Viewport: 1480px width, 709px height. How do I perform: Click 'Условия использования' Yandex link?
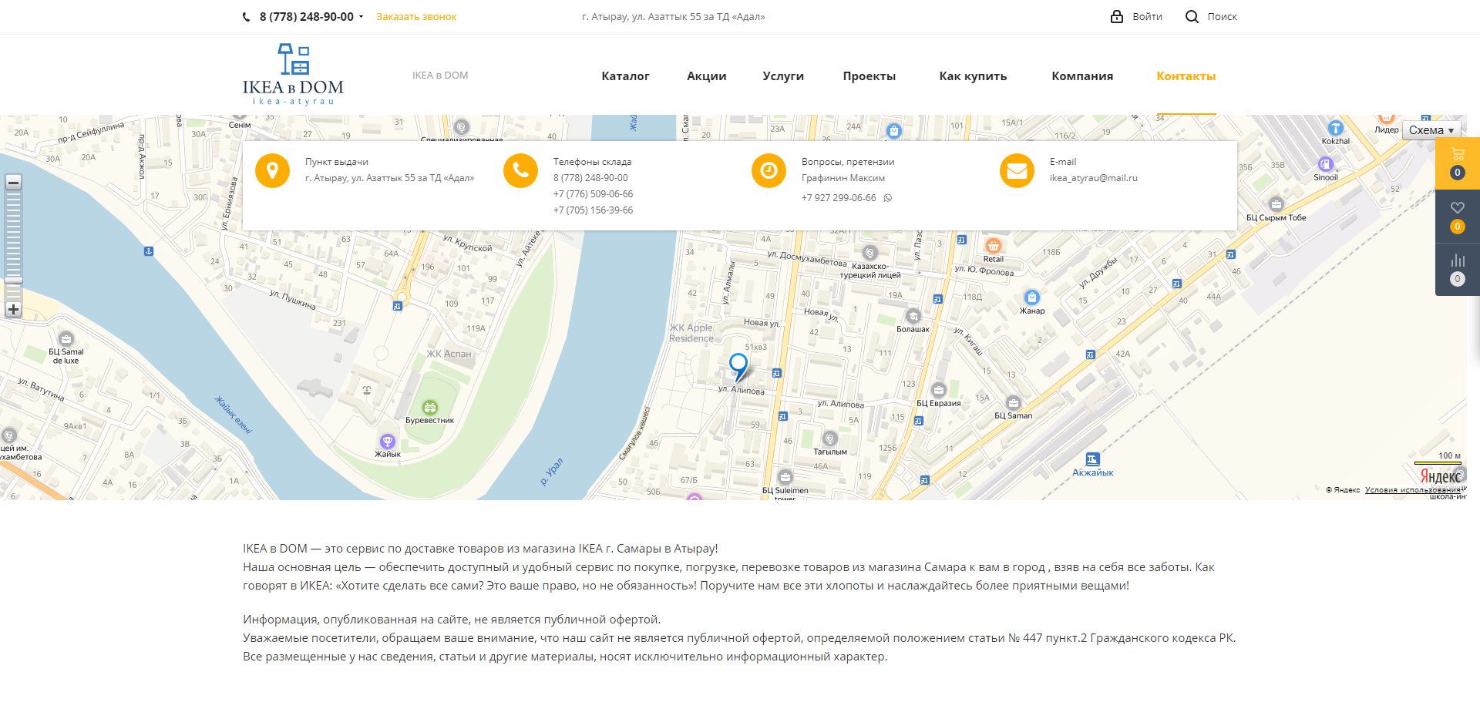pos(1412,490)
